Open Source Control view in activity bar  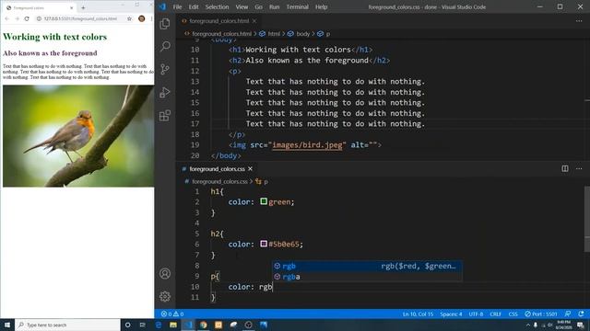165,70
